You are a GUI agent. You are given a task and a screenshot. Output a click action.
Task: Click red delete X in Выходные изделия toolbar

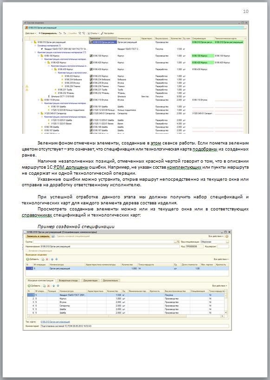[x=47, y=259]
